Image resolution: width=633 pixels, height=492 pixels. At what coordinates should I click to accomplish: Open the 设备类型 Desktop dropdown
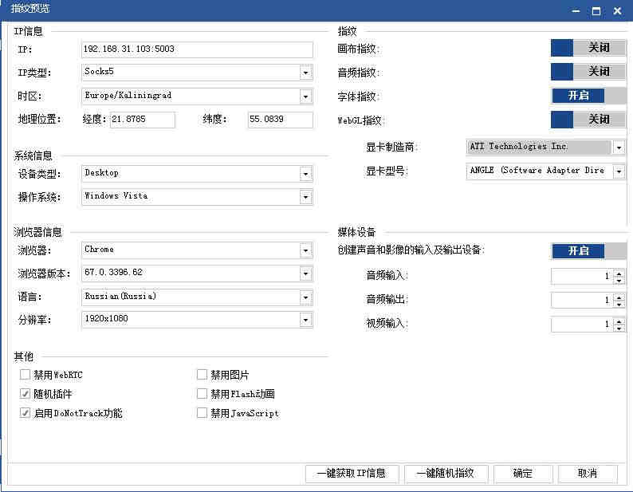tap(306, 174)
